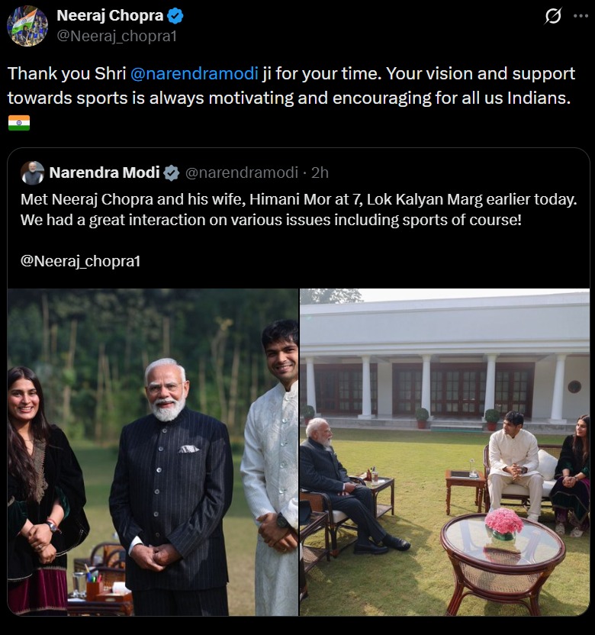Click the grey verified badge beside Narendra Modi
The height and width of the screenshot is (635, 595).
coord(172,173)
